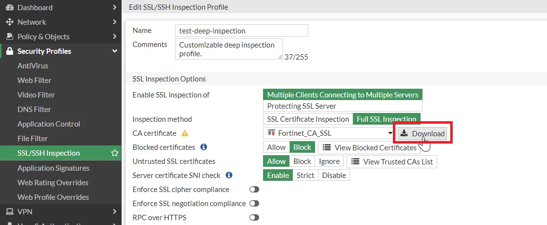The height and width of the screenshot is (225, 547).
Task: Expand the Network menu chevron
Action: [114, 22]
